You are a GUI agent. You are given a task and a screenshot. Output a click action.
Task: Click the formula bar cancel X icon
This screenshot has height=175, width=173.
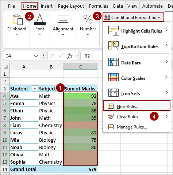coord(52,56)
